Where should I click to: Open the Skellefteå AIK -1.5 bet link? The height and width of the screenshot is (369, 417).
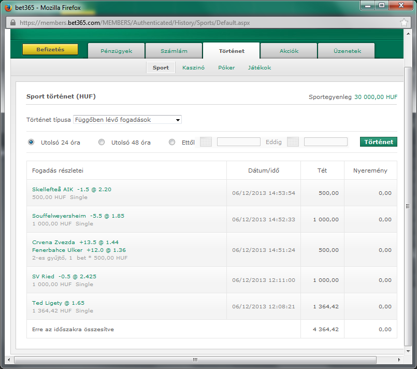71,189
